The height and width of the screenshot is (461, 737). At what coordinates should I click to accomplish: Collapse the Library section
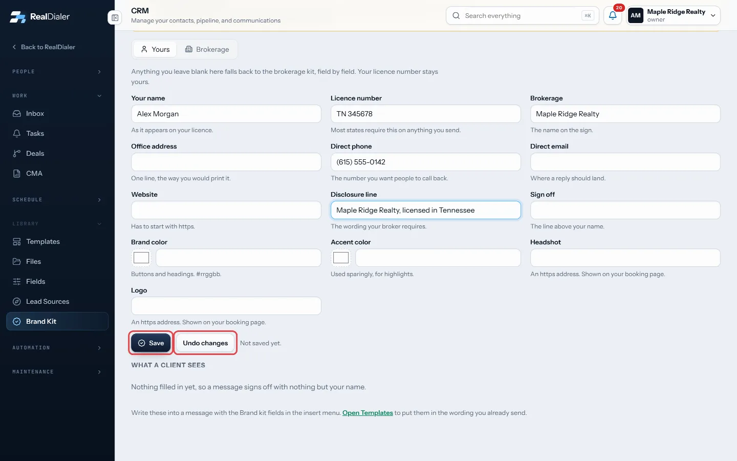point(57,224)
